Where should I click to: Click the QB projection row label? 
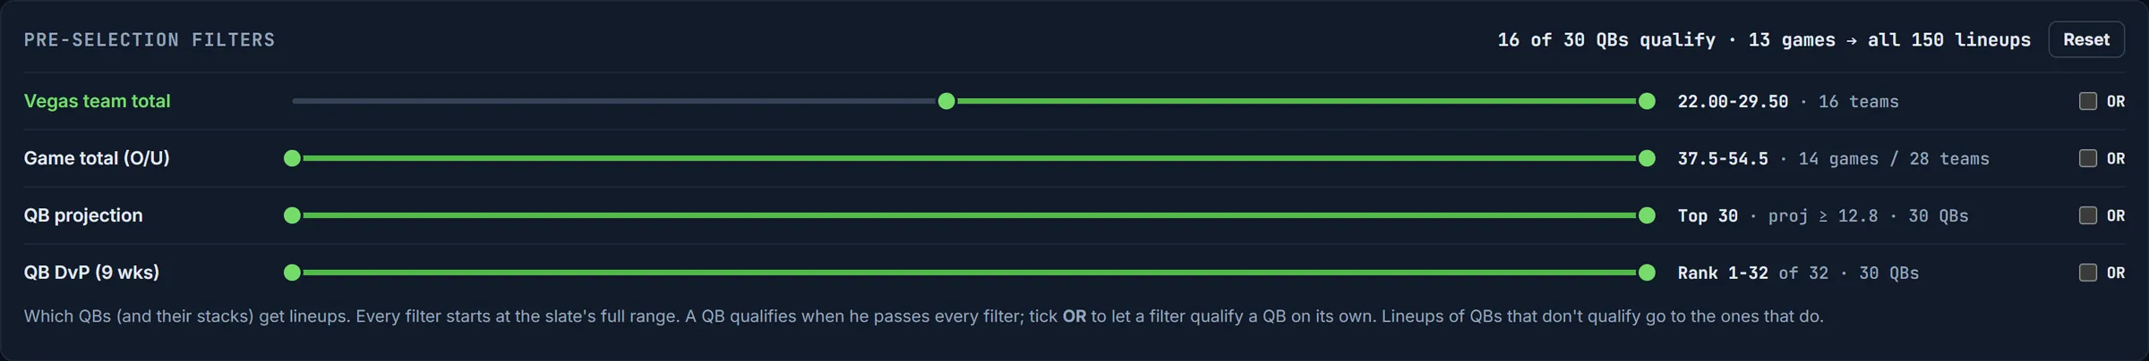point(83,215)
